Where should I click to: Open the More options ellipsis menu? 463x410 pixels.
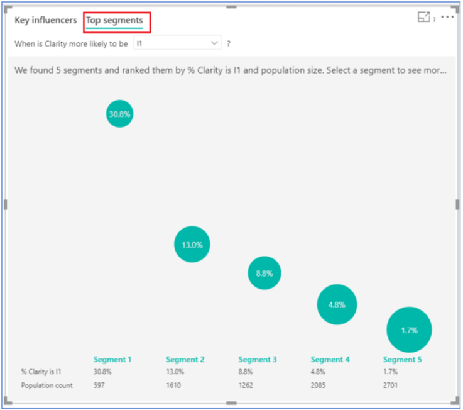click(x=447, y=17)
